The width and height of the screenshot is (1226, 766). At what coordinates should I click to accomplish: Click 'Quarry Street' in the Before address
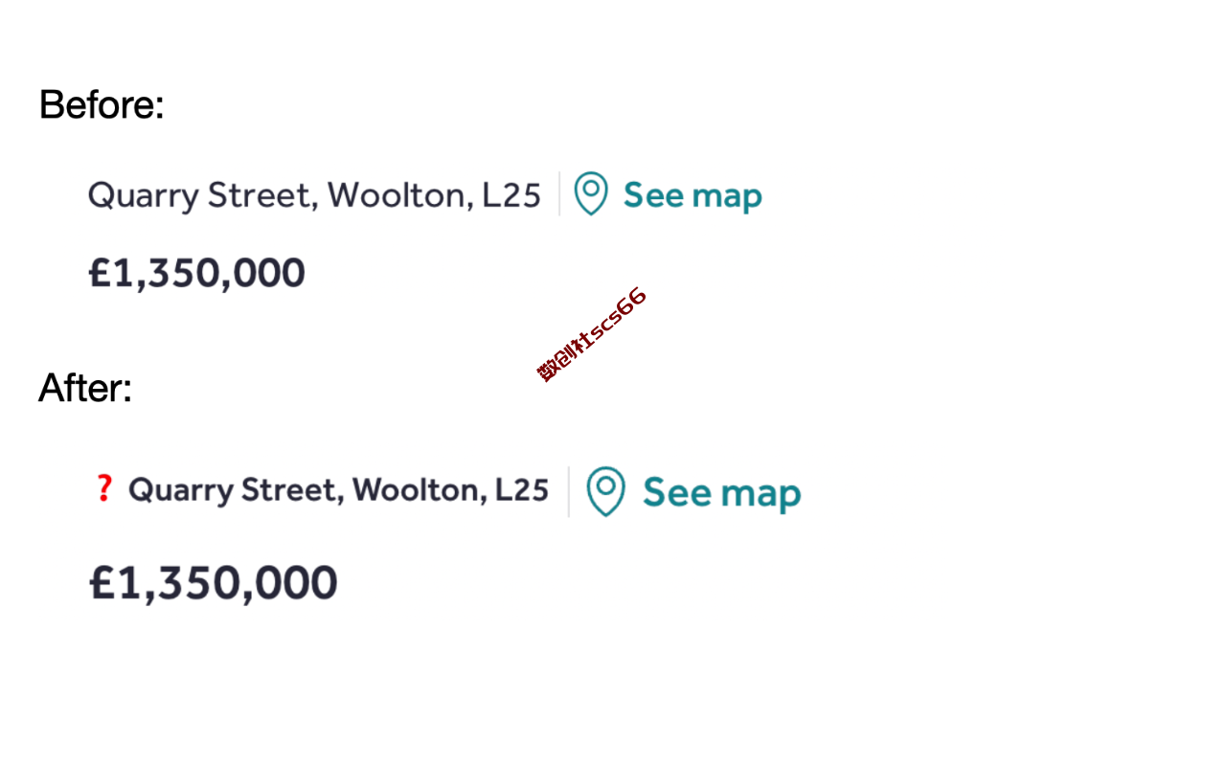(x=200, y=196)
